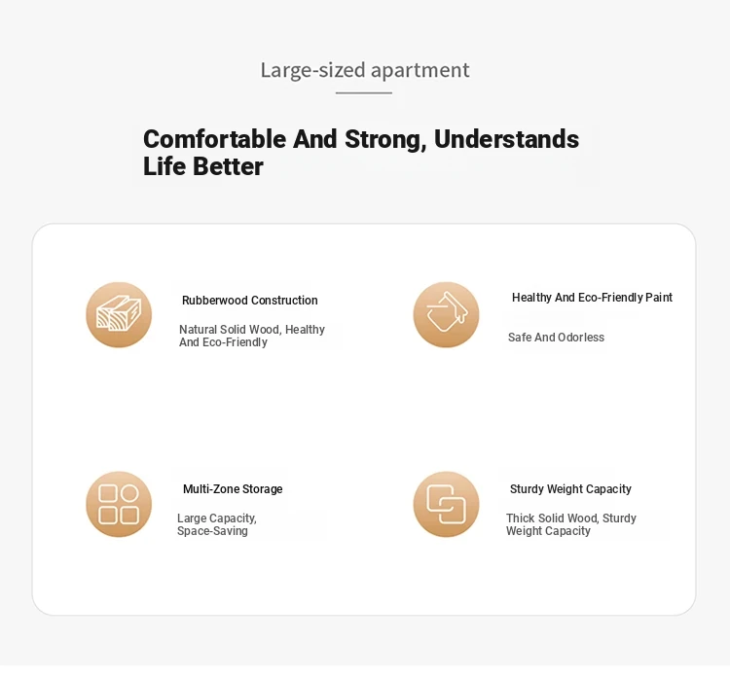The width and height of the screenshot is (730, 679).
Task: Click the 'Safe And Odorless' description
Action: coord(556,338)
